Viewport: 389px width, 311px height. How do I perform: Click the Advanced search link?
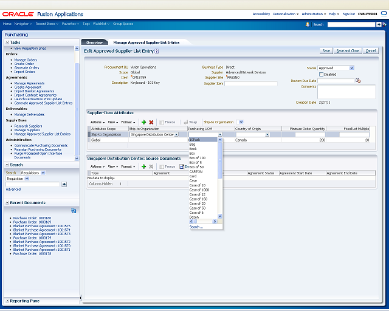pyautogui.click(x=13, y=190)
